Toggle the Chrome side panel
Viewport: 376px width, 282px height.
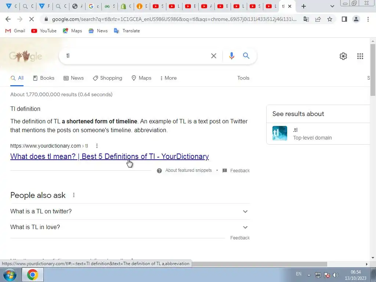coord(344,19)
